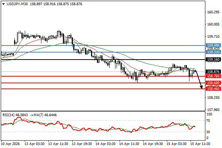Click the 159.160 black level price tag
The width and height of the screenshot is (222, 148).
213,60
